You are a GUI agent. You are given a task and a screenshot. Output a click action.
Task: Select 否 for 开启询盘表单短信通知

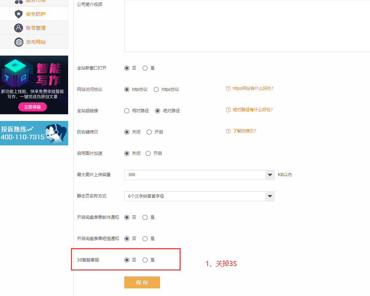[127, 239]
